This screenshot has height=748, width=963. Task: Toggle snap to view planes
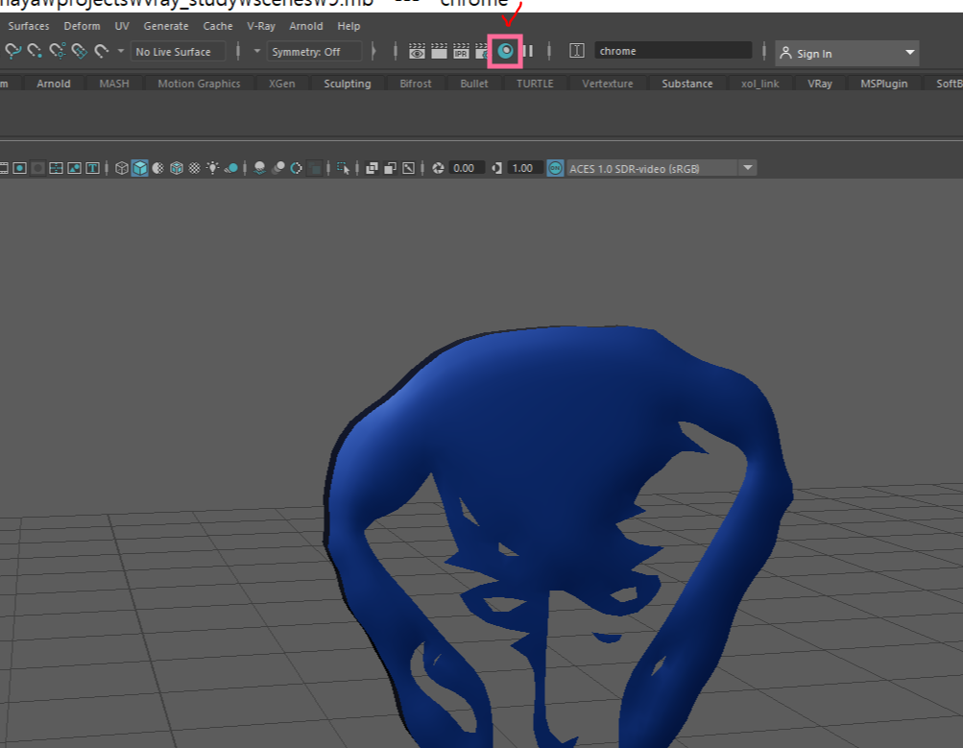pyautogui.click(x=80, y=51)
